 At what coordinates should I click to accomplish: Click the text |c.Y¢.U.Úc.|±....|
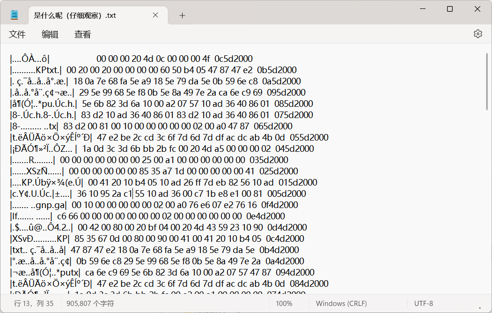(41, 194)
